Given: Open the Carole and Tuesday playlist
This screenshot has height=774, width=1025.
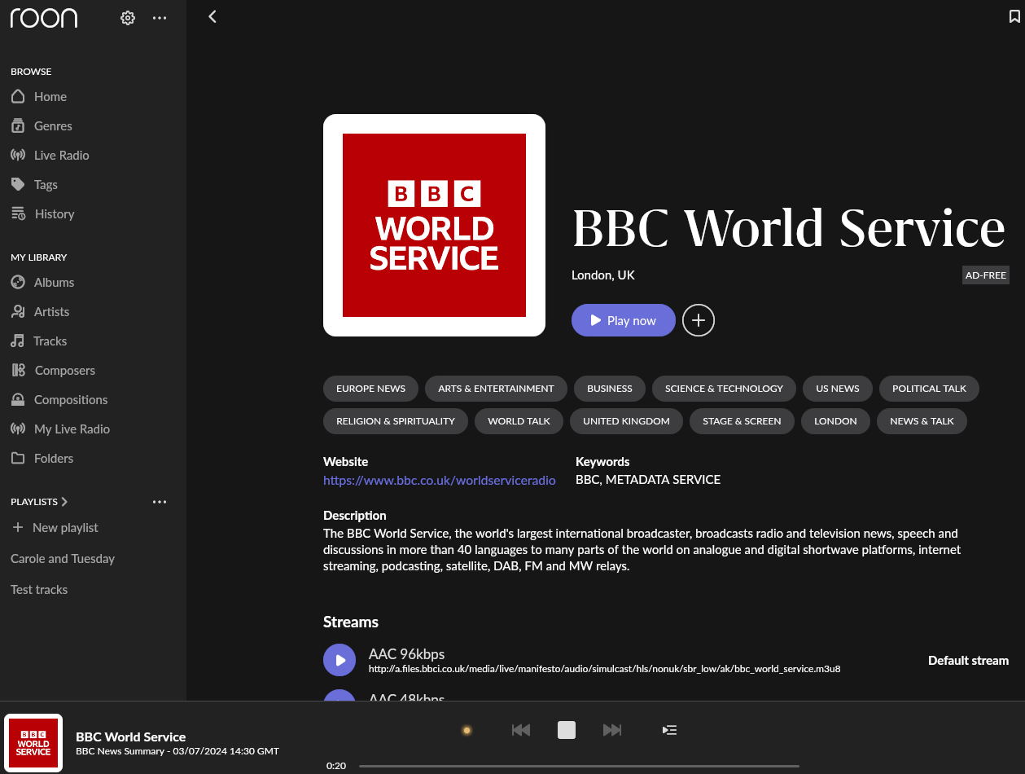Looking at the screenshot, I should click(x=63, y=559).
